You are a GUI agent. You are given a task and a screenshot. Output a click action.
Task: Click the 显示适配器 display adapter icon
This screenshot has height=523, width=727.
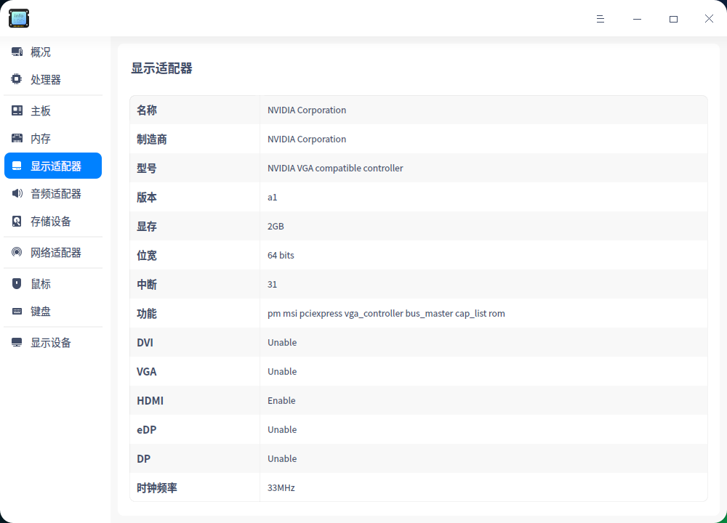pos(17,166)
